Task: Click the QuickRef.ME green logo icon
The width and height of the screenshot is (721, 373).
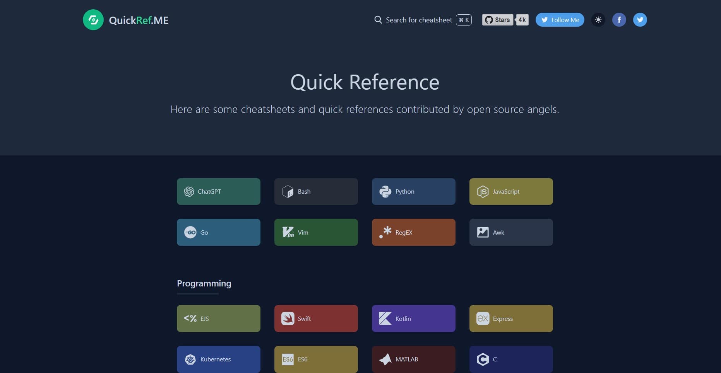Action: click(x=93, y=20)
